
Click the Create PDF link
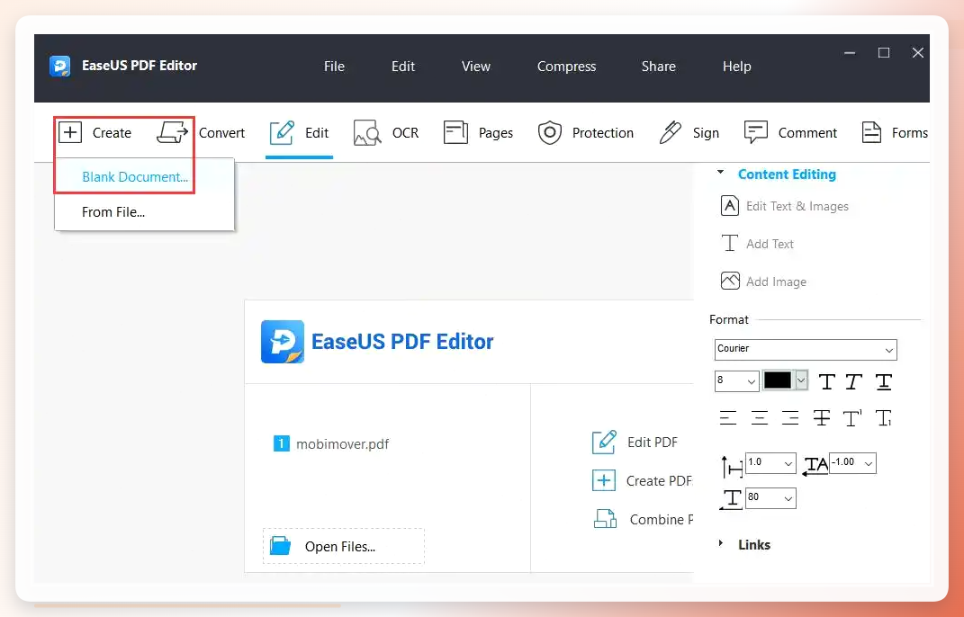pos(659,480)
